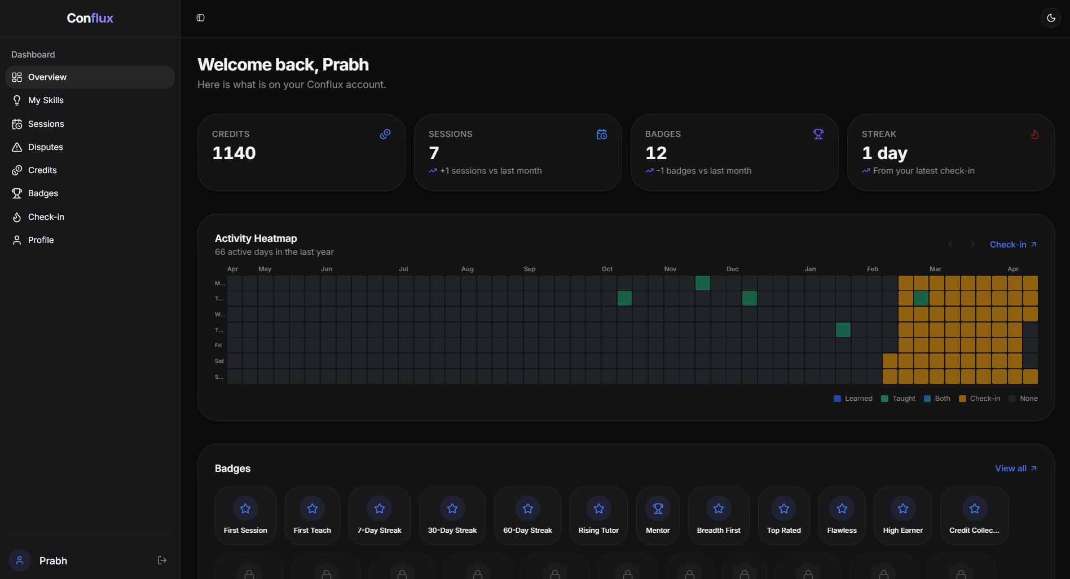Click the Credits value 1140
Image resolution: width=1070 pixels, height=579 pixels.
[234, 153]
